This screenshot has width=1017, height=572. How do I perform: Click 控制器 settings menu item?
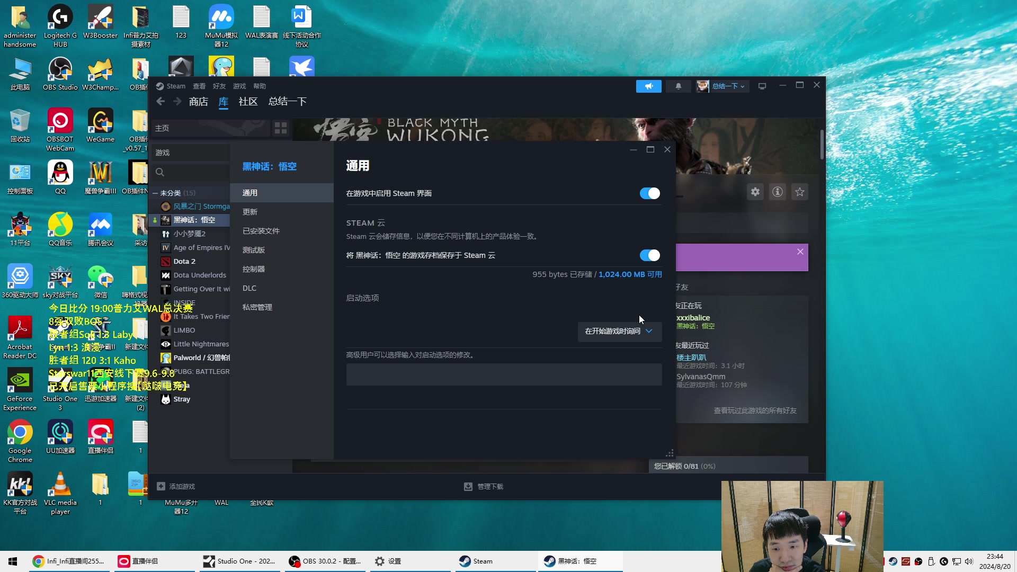253,269
